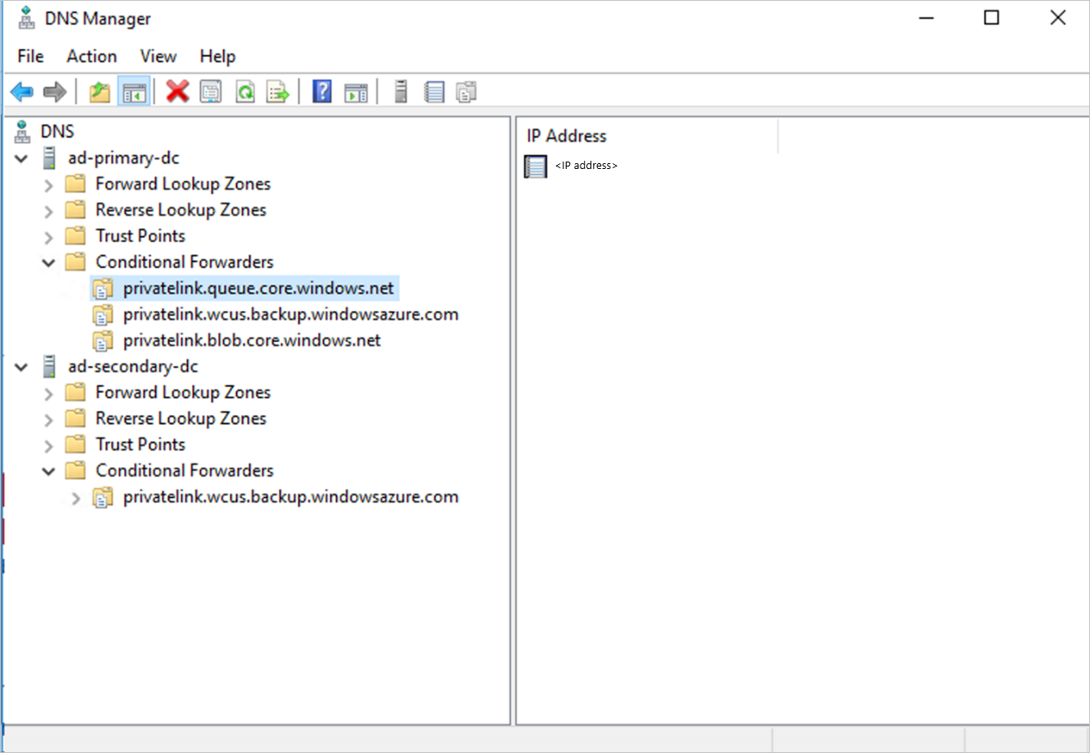Click the Back navigation arrow
Viewport: 1090px width, 753px height.
(21, 91)
